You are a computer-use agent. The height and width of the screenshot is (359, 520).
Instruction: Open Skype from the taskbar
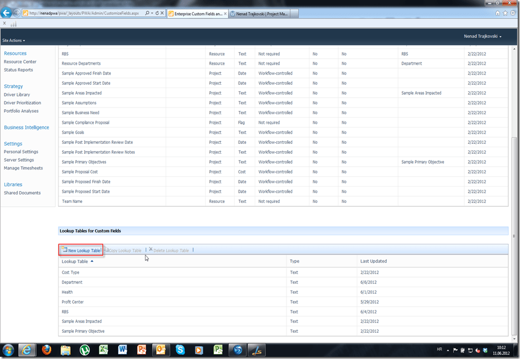click(x=180, y=350)
